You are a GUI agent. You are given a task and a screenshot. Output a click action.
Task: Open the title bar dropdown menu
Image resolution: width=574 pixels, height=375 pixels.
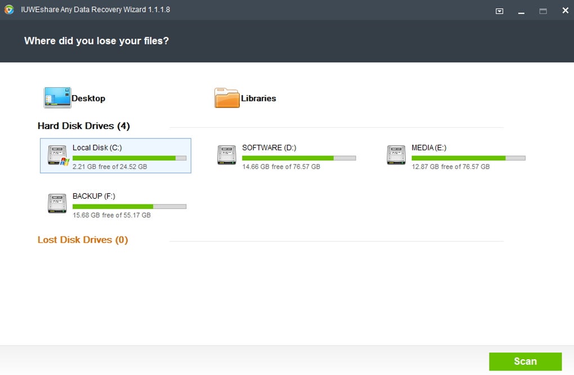[x=499, y=11]
